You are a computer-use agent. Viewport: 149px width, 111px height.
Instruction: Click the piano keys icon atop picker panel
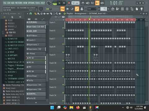[29, 19]
